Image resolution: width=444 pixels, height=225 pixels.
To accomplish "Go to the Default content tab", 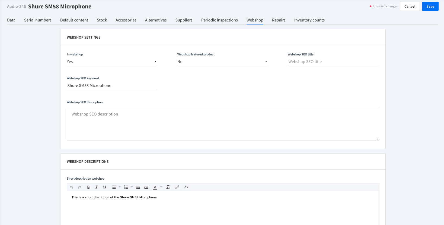I will 74,20.
